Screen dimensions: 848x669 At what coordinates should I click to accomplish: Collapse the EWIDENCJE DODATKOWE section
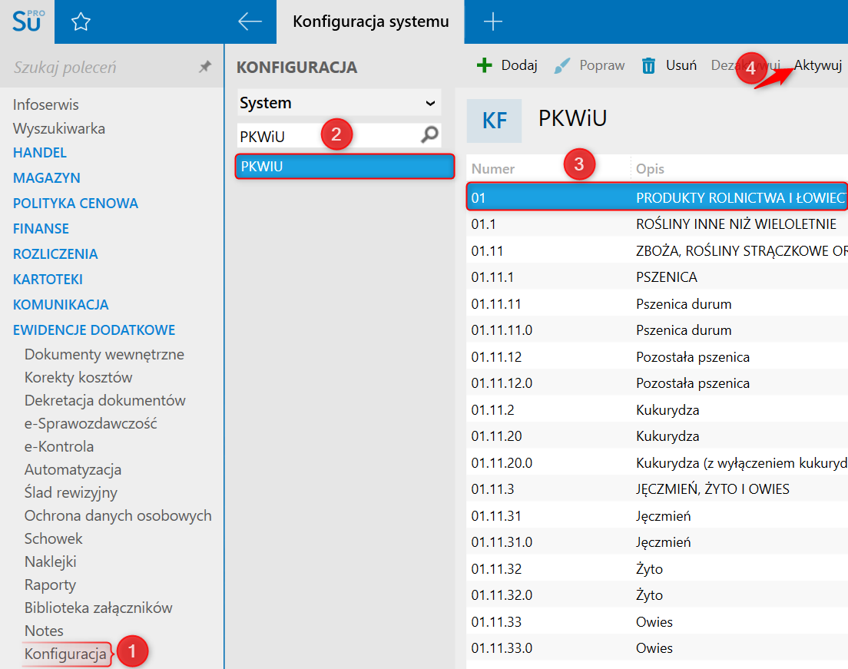[x=94, y=330]
